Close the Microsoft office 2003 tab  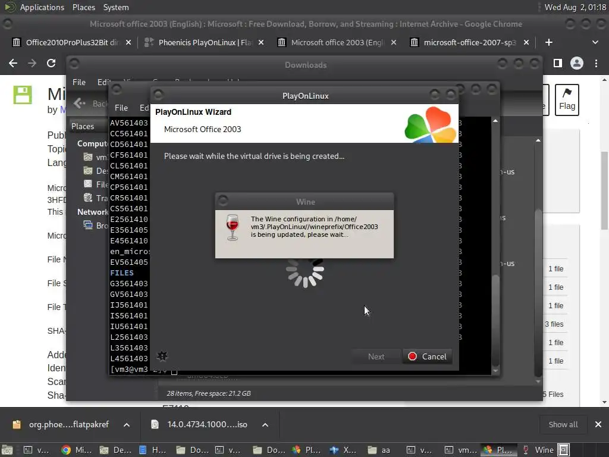click(394, 42)
